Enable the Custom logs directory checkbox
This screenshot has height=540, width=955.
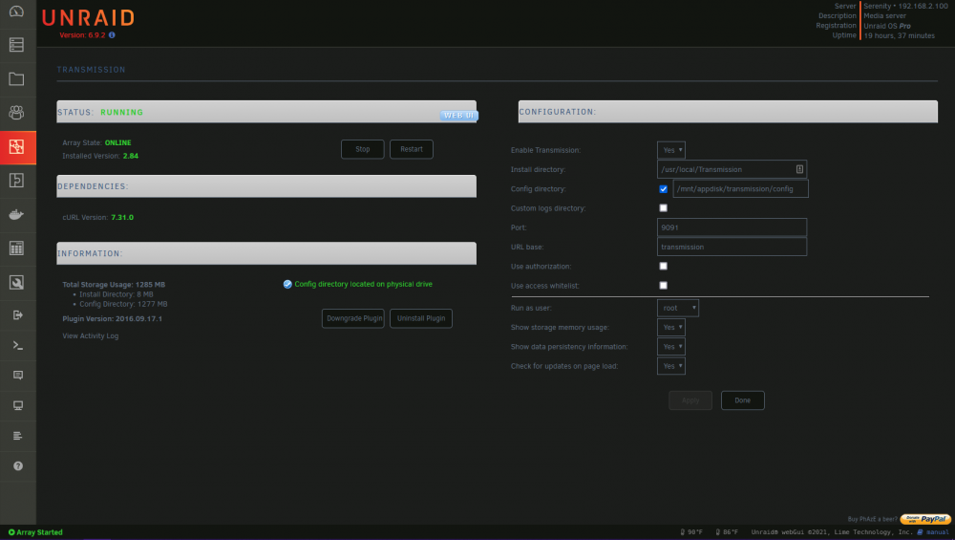(x=664, y=207)
